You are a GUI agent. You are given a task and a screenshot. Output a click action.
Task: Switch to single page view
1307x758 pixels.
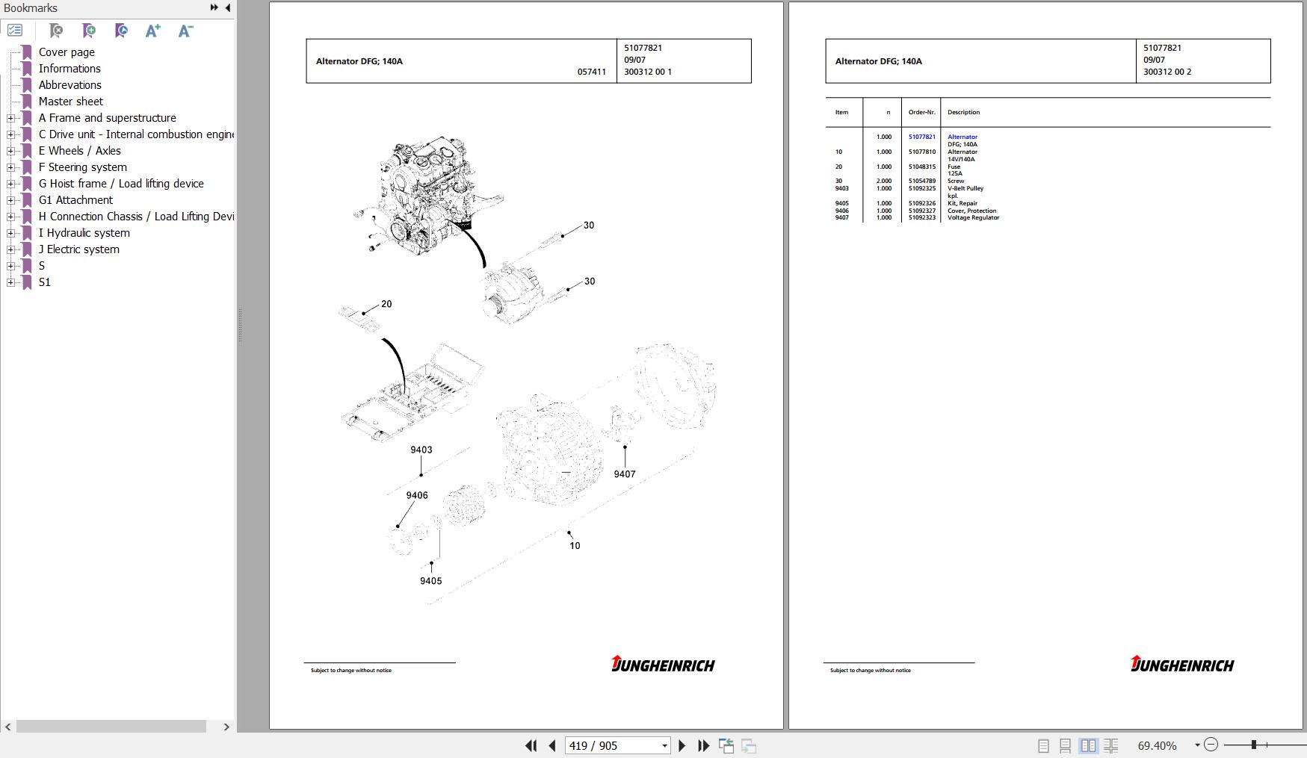(1043, 745)
